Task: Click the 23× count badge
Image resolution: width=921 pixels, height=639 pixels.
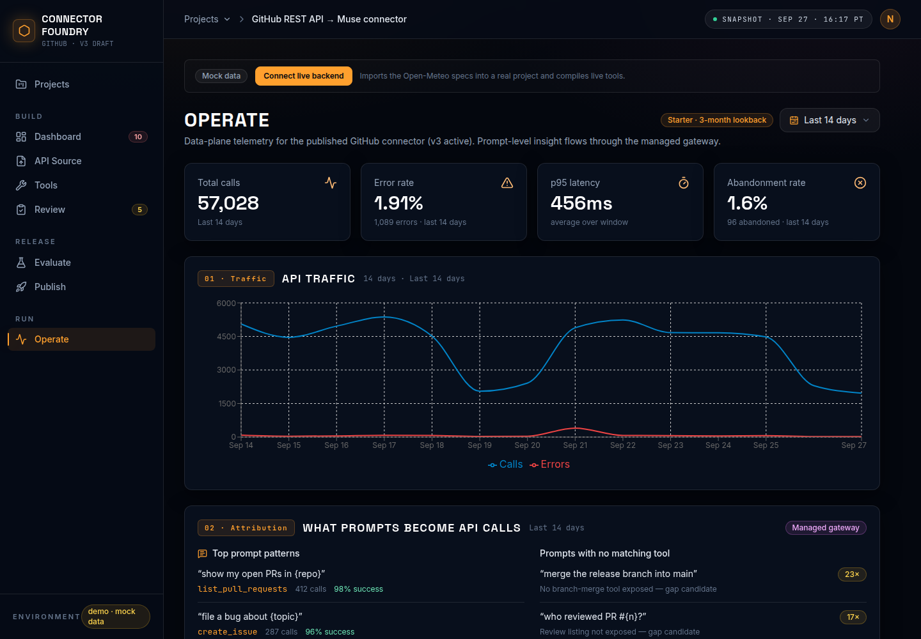Action: (852, 574)
